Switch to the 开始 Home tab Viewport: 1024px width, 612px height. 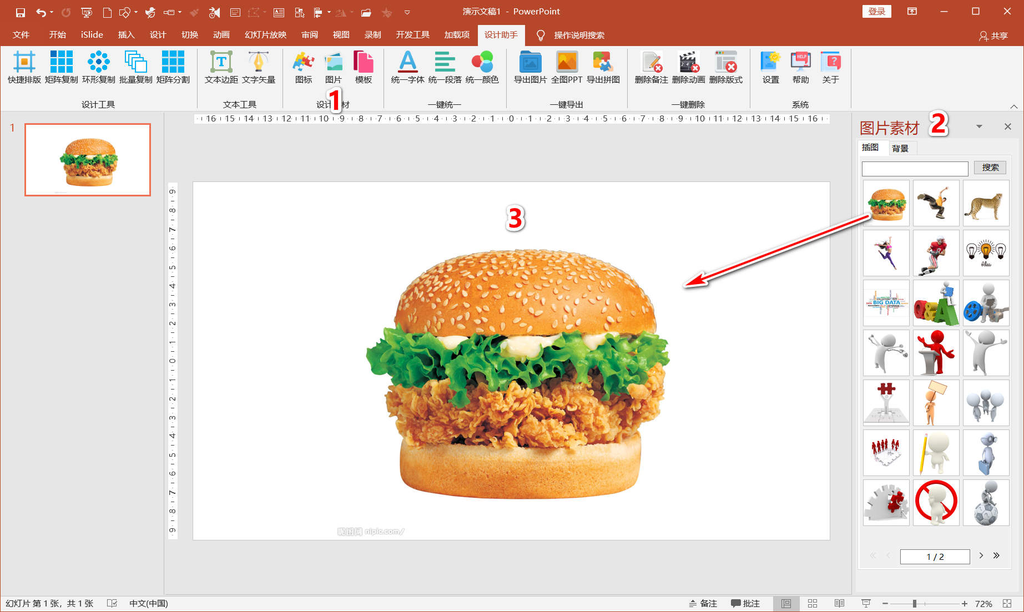click(x=57, y=35)
